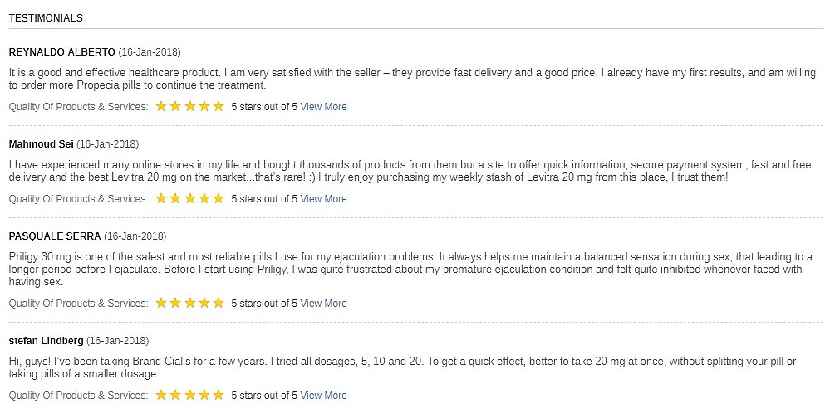830x413 pixels.
Task: Click reviewer name REYNALDO ALBERTO
Action: pos(61,52)
